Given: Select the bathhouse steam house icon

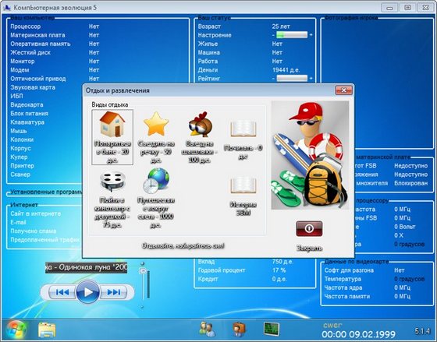Looking at the screenshot, I should point(112,125).
